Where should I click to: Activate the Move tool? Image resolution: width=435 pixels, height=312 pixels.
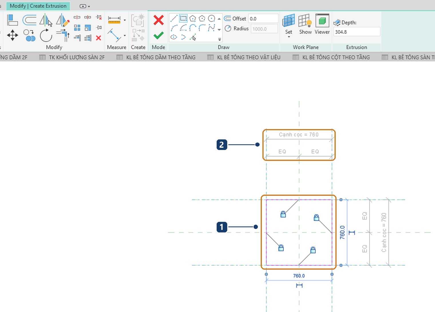12,35
